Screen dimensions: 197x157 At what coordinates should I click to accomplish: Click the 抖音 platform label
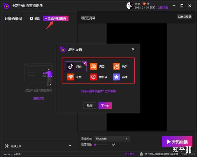point(79,66)
